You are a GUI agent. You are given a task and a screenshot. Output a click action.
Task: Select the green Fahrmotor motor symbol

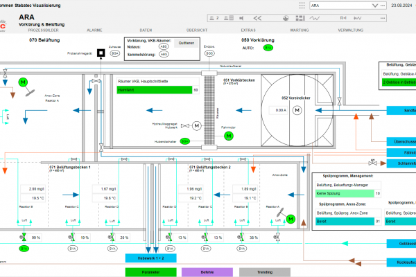click(229, 136)
